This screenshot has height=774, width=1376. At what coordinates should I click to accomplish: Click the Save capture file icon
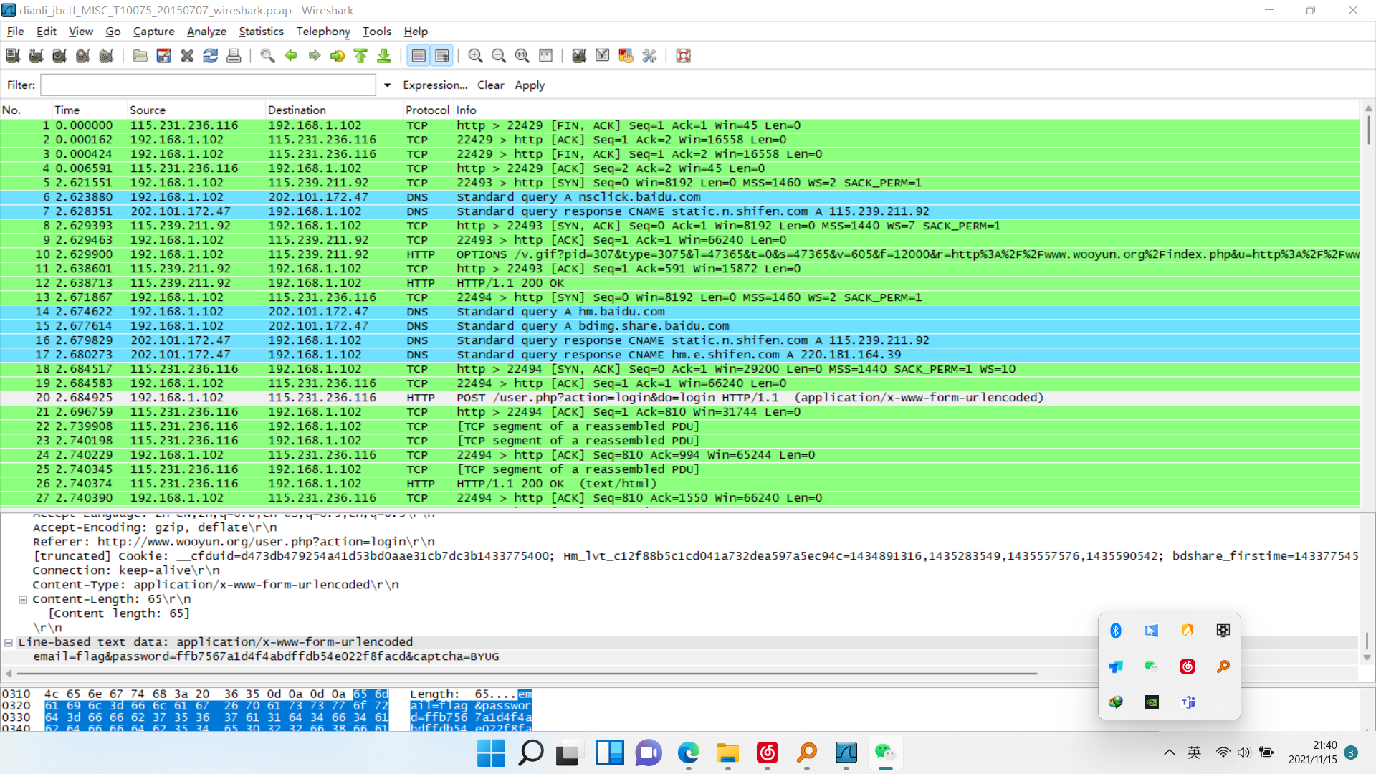click(x=164, y=56)
